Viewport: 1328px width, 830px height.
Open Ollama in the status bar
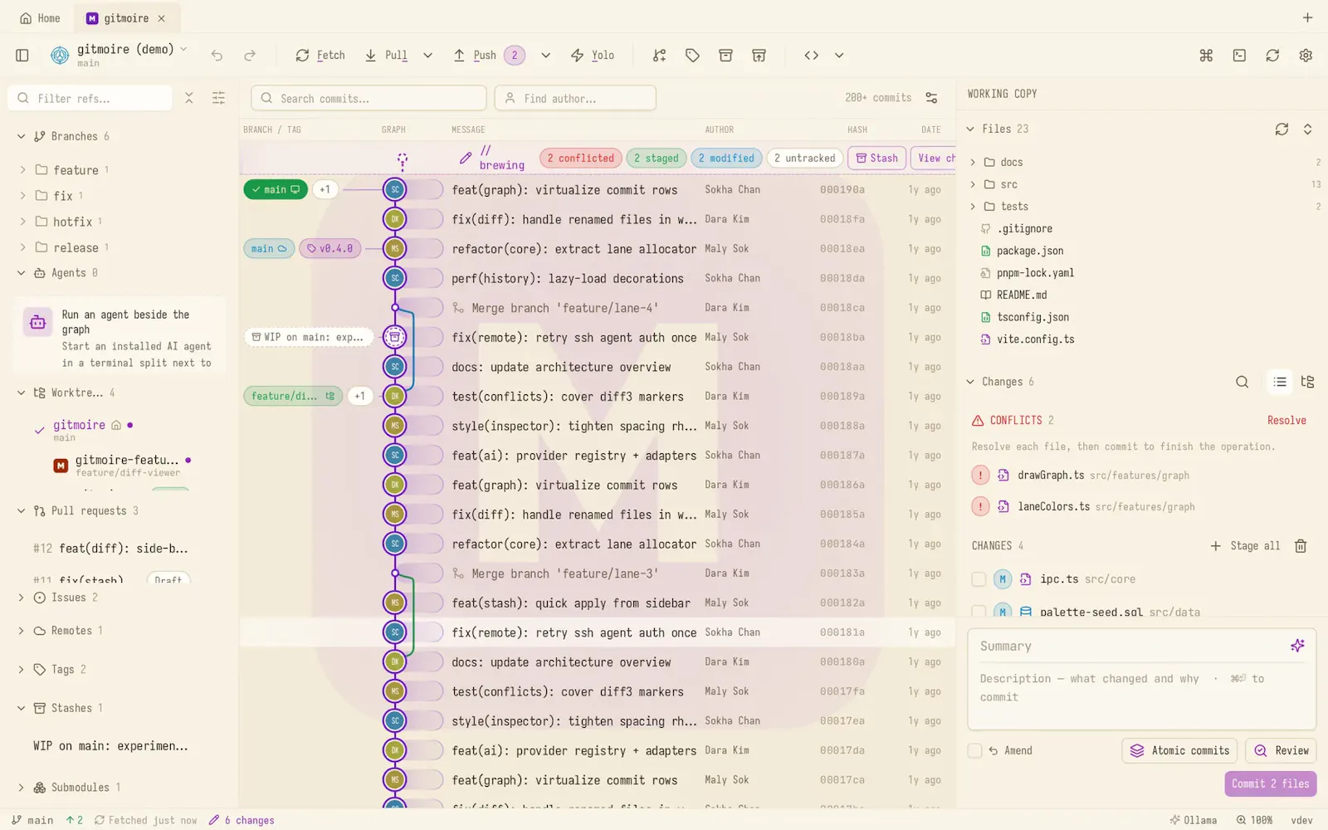coord(1194,820)
